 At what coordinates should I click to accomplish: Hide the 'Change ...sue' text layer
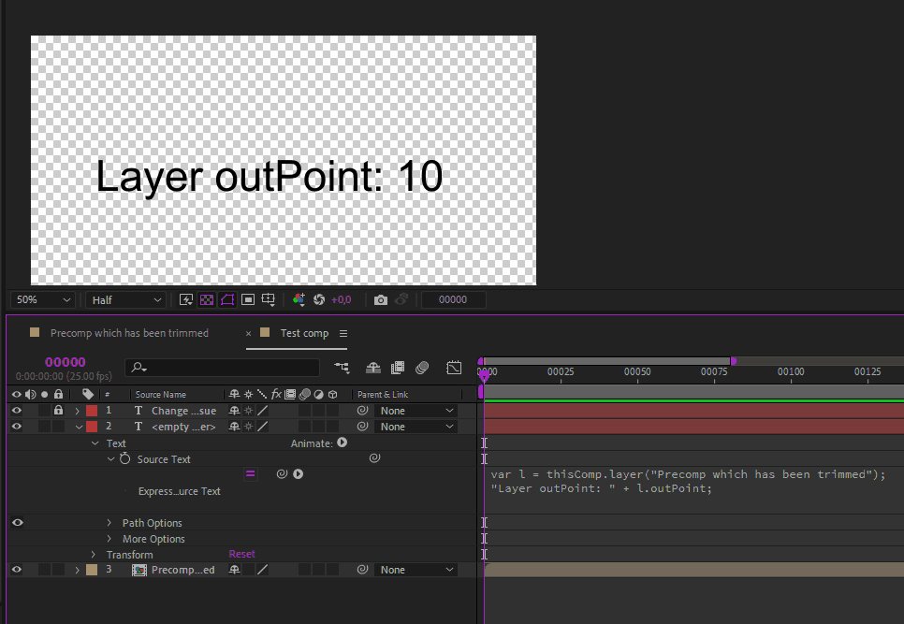tap(16, 410)
